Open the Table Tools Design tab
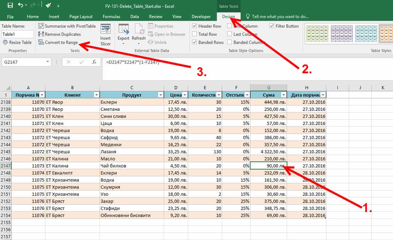 pos(229,17)
